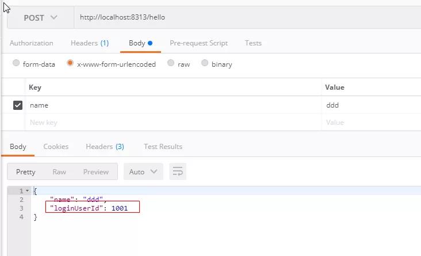Screen dimensions: 421x256
Task: Open the response Cookies tab
Action: click(x=56, y=147)
